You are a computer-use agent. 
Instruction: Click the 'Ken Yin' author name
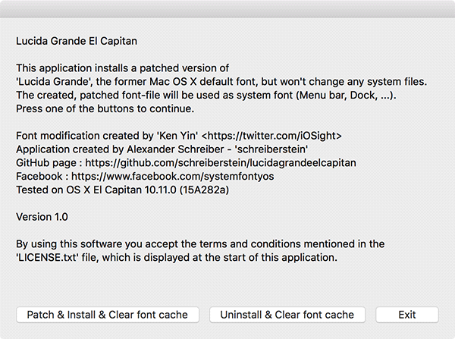(x=180, y=136)
